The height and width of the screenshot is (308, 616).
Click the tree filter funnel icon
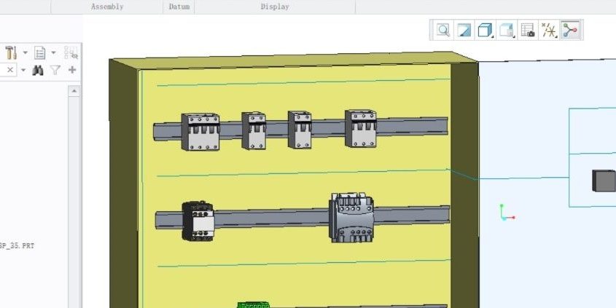coord(55,70)
